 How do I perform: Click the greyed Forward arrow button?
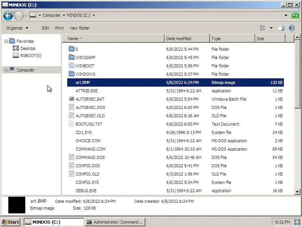coord(18,16)
